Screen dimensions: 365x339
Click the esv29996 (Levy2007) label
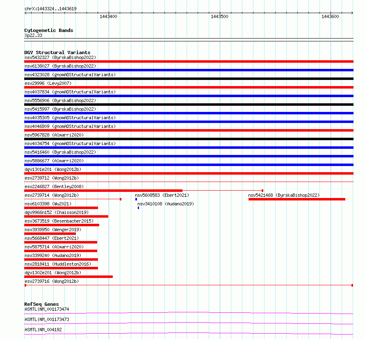[48, 83]
